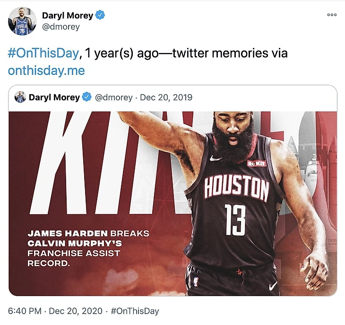
Task: Click the 6:40 PM timestamp below the tweet
Action: point(24,311)
